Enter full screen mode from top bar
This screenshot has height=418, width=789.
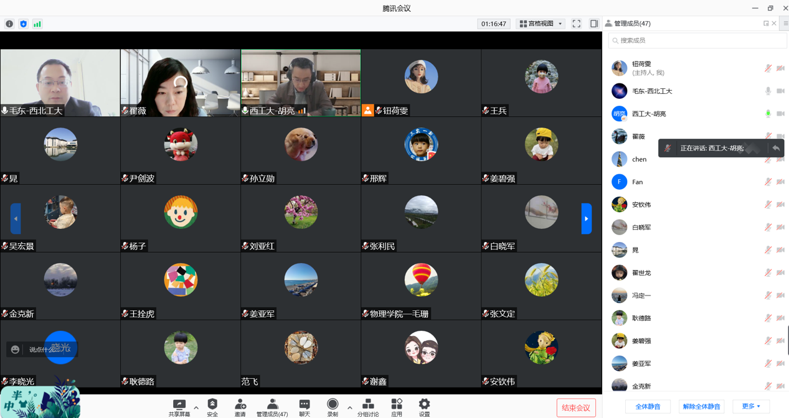click(x=577, y=24)
